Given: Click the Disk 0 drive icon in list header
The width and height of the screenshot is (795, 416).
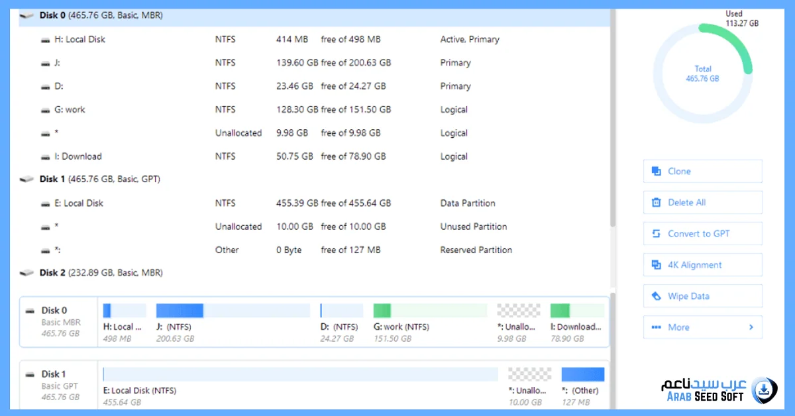Looking at the screenshot, I should [x=27, y=15].
